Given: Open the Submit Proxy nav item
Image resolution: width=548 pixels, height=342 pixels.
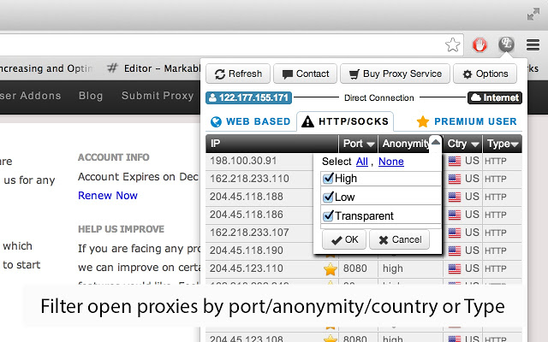Looking at the screenshot, I should 158,96.
